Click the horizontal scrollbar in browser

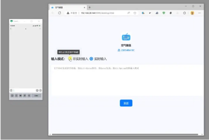tap(125, 134)
